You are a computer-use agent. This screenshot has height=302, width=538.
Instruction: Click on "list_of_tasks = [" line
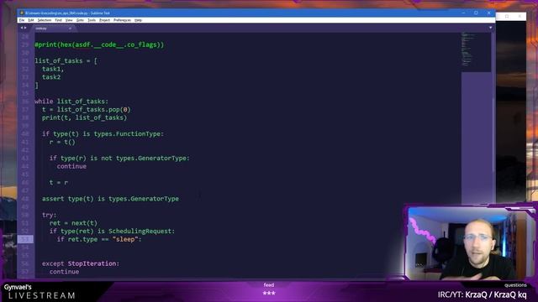[66, 60]
